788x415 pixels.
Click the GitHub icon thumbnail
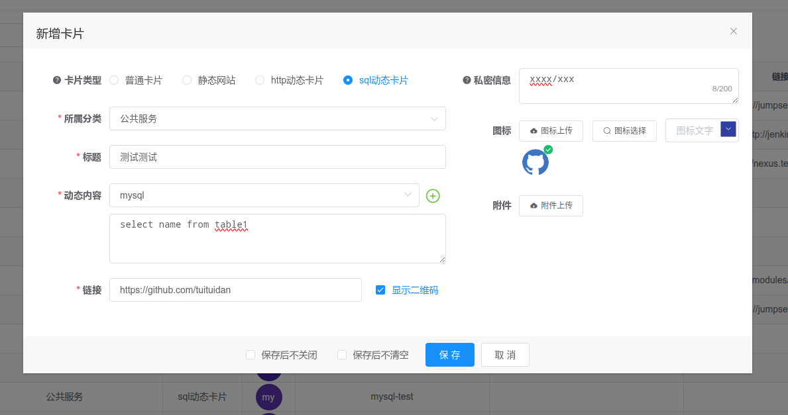click(x=535, y=162)
